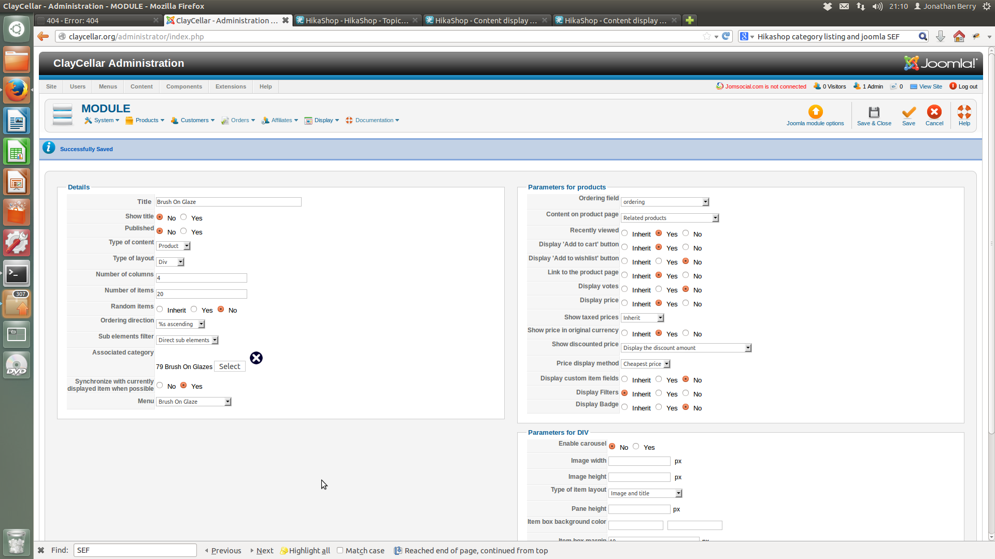Click the Title input field
Screen dimensions: 995x559
click(x=229, y=202)
